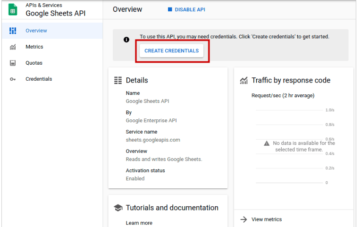Click the blue square Disable API icon
The image size is (361, 227).
coord(170,9)
